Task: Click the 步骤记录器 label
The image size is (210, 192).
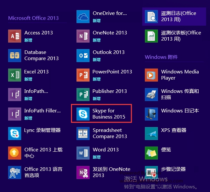Action: click(173, 169)
